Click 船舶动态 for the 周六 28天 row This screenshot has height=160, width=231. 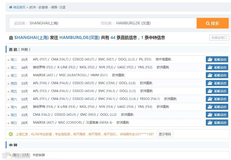click(x=217, y=107)
